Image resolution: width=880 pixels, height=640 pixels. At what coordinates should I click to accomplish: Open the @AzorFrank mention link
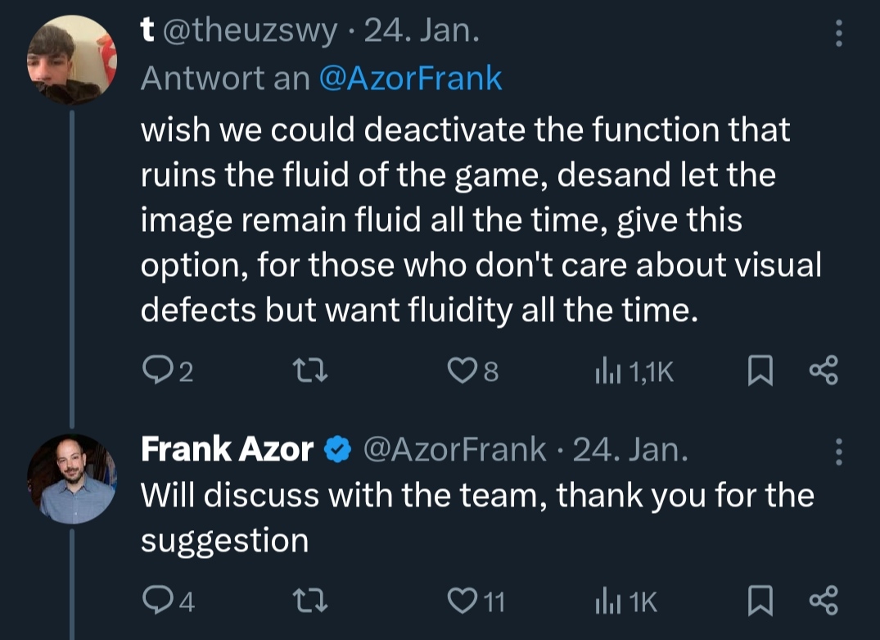click(409, 78)
